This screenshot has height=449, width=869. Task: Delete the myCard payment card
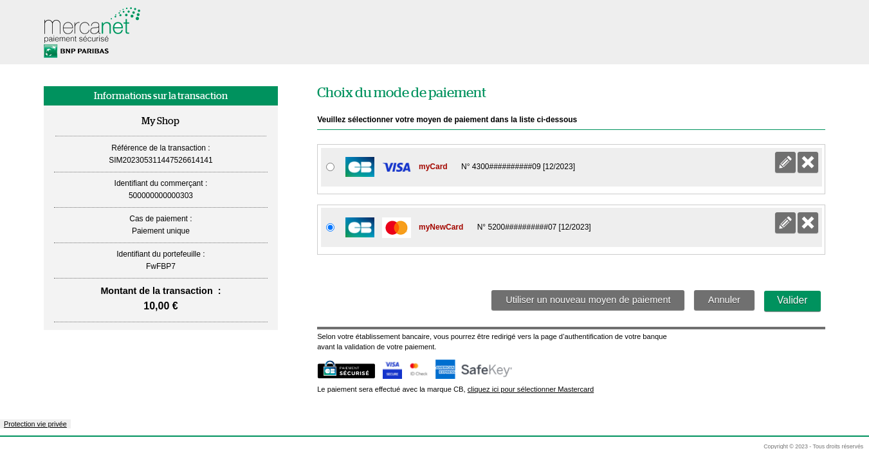[x=808, y=163]
